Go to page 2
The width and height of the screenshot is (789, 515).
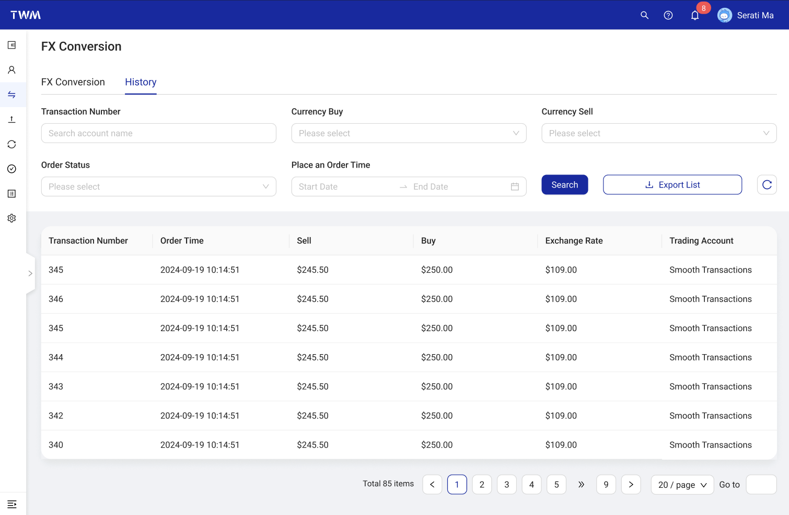pos(482,484)
